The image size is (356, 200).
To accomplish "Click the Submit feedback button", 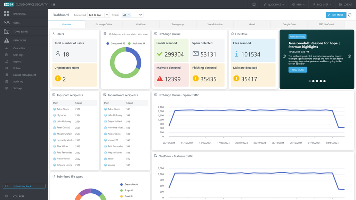I will 24,186.
